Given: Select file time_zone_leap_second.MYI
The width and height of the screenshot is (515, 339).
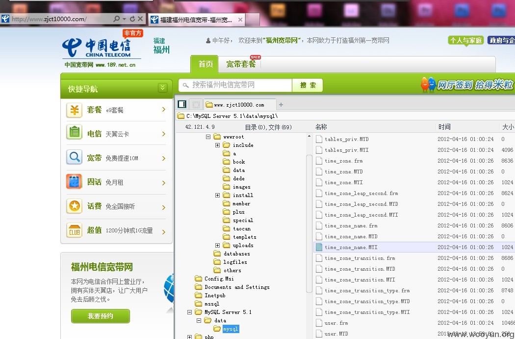Looking at the screenshot, I should [361, 215].
